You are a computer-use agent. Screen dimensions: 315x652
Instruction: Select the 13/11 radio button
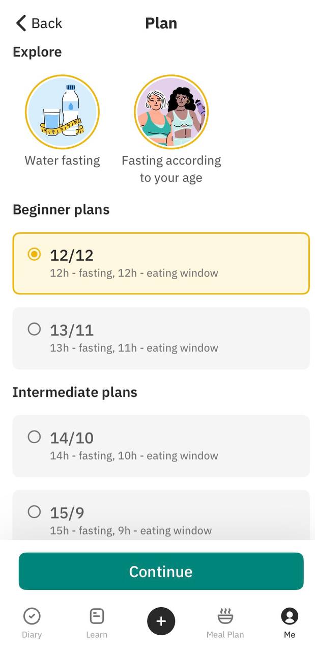pos(34,329)
